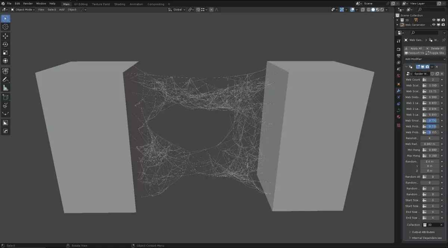Activate the 3D Cursor tool
Screen dimensions: 448x248
pyautogui.click(x=6, y=27)
